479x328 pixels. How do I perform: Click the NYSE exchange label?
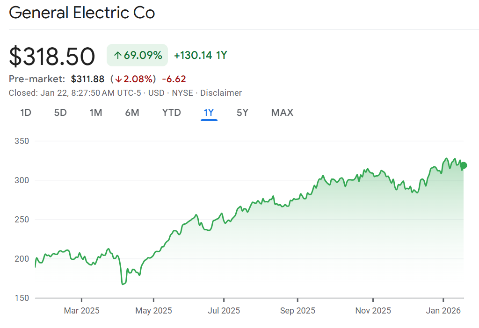click(182, 93)
